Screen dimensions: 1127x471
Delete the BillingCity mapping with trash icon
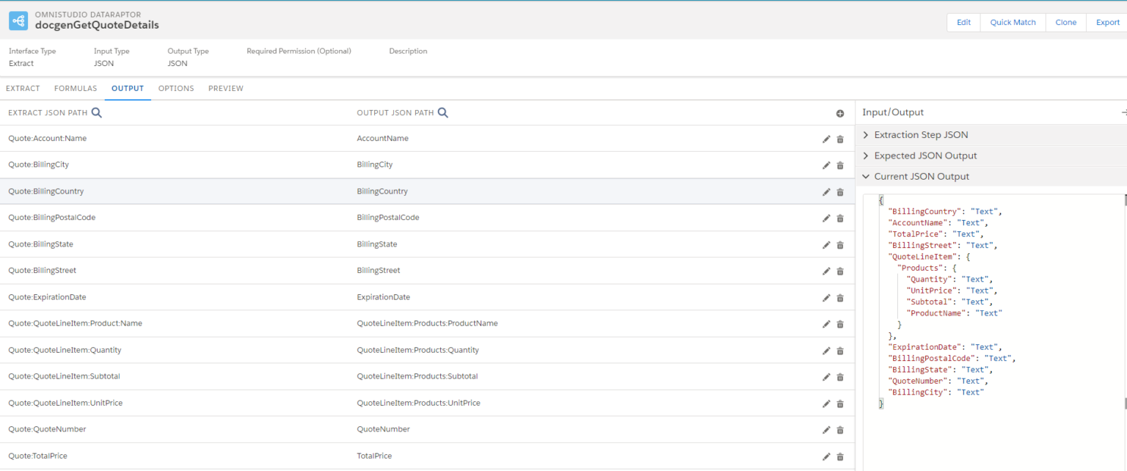[x=840, y=165]
